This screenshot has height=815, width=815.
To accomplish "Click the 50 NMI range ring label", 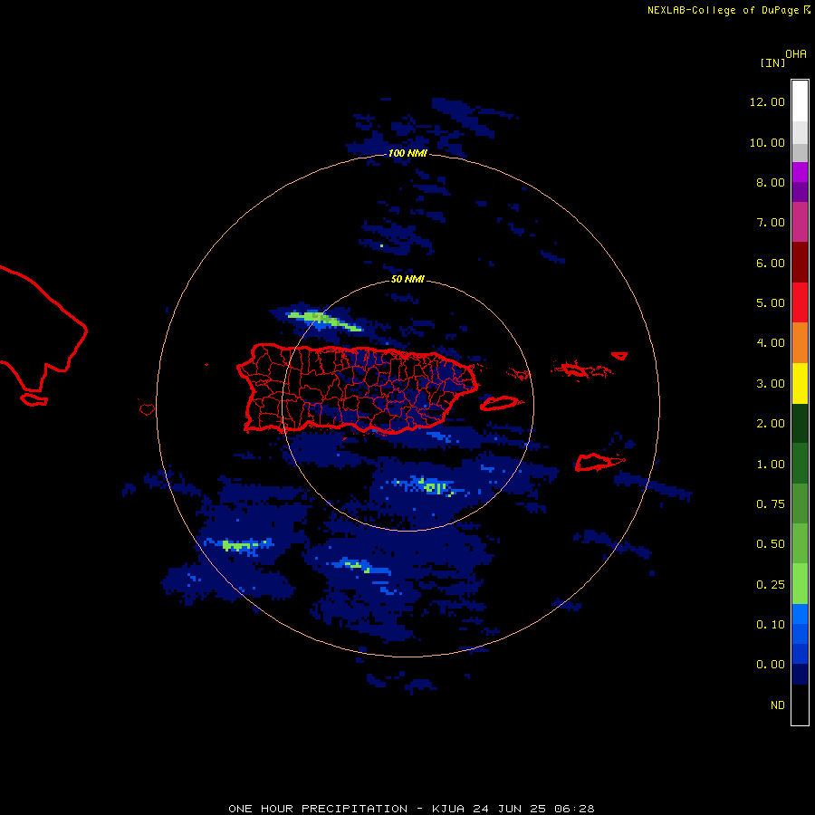I will tap(407, 279).
